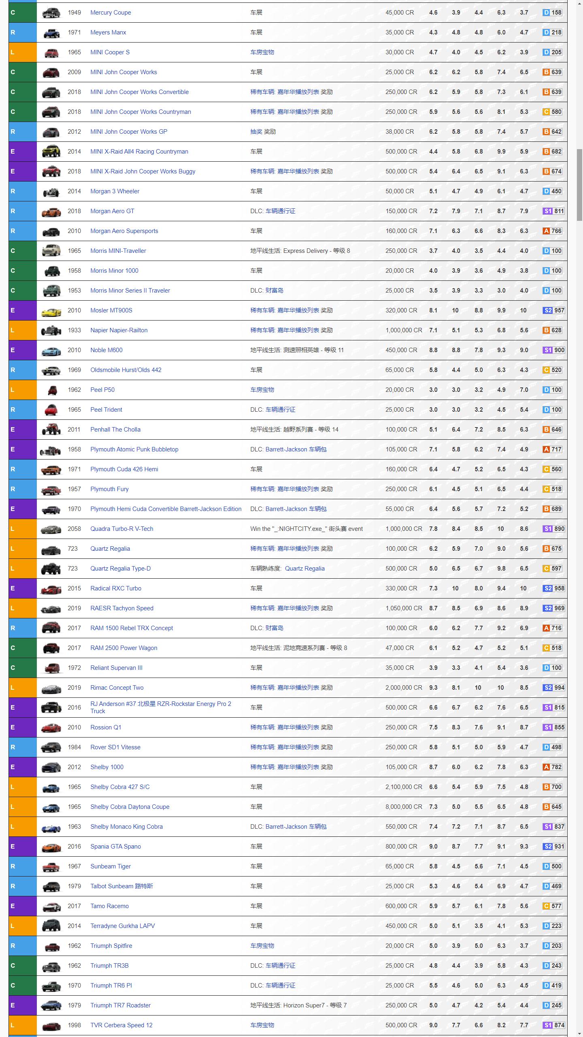583x1037 pixels.
Task: Open the Talbot Sunbeam 路特斯 link
Action: [x=121, y=886]
